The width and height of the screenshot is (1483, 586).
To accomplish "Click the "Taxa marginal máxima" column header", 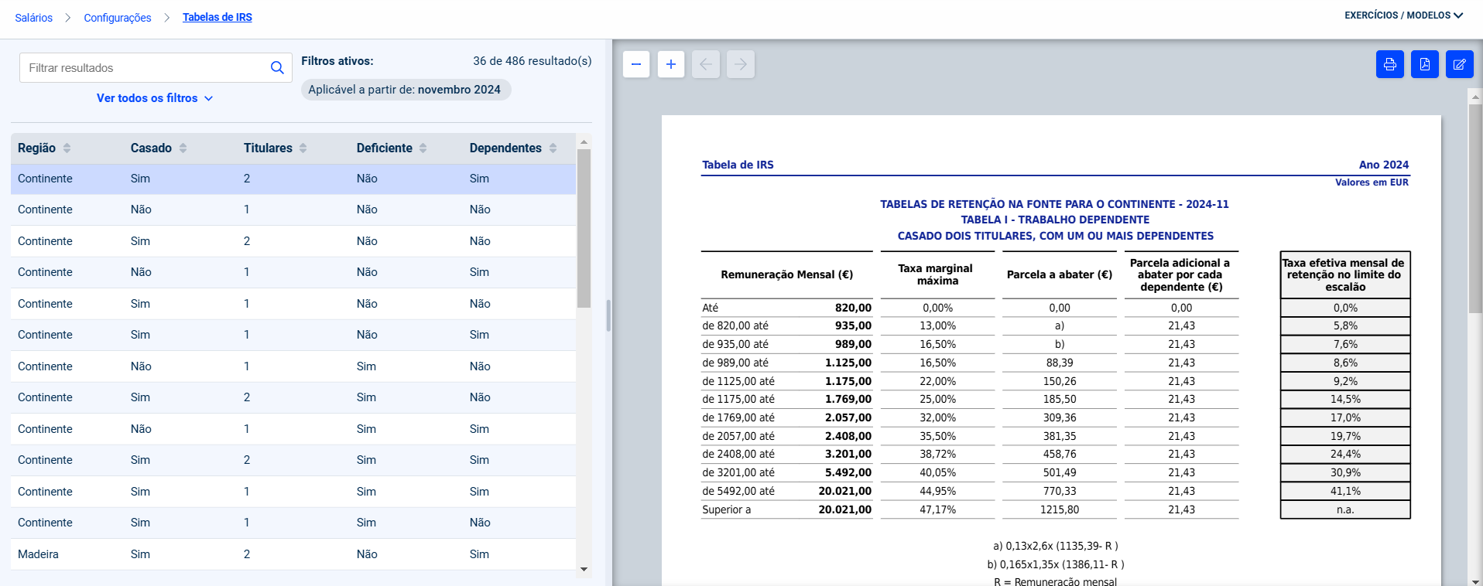I will click(937, 274).
